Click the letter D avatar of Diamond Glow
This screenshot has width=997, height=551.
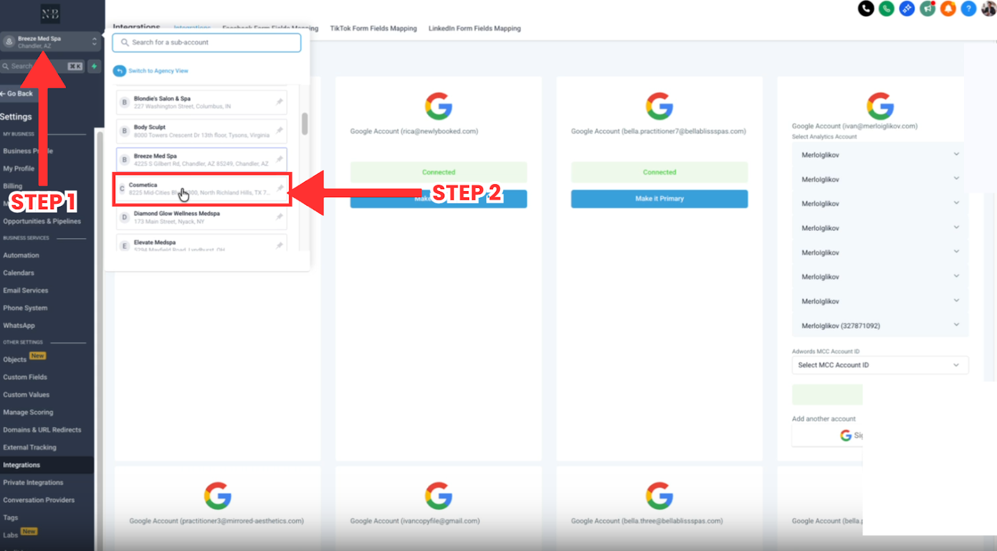point(125,217)
